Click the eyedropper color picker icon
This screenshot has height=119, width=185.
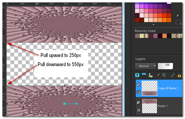point(178,15)
